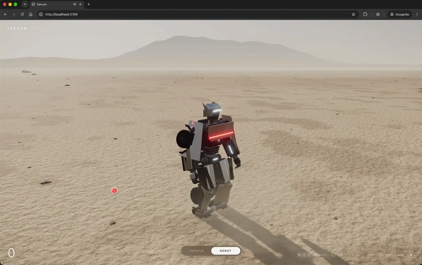Mute the Ferrum tab audio icon
Screen dimensions: 422x265
pos(75,4)
